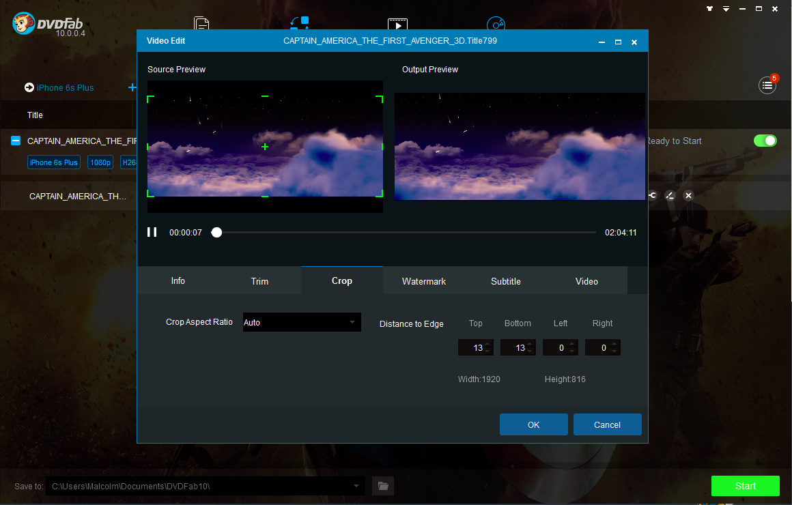This screenshot has height=505, width=792.
Task: Close the Video Edit dialog
Action: coord(634,42)
